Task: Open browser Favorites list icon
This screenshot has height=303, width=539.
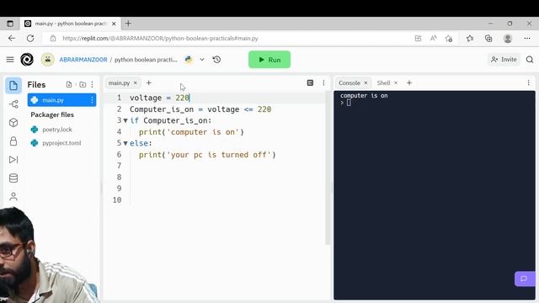Action: [470, 38]
